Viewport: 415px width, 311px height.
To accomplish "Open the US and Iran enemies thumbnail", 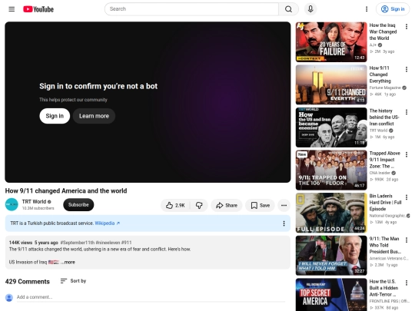I will 331,127.
